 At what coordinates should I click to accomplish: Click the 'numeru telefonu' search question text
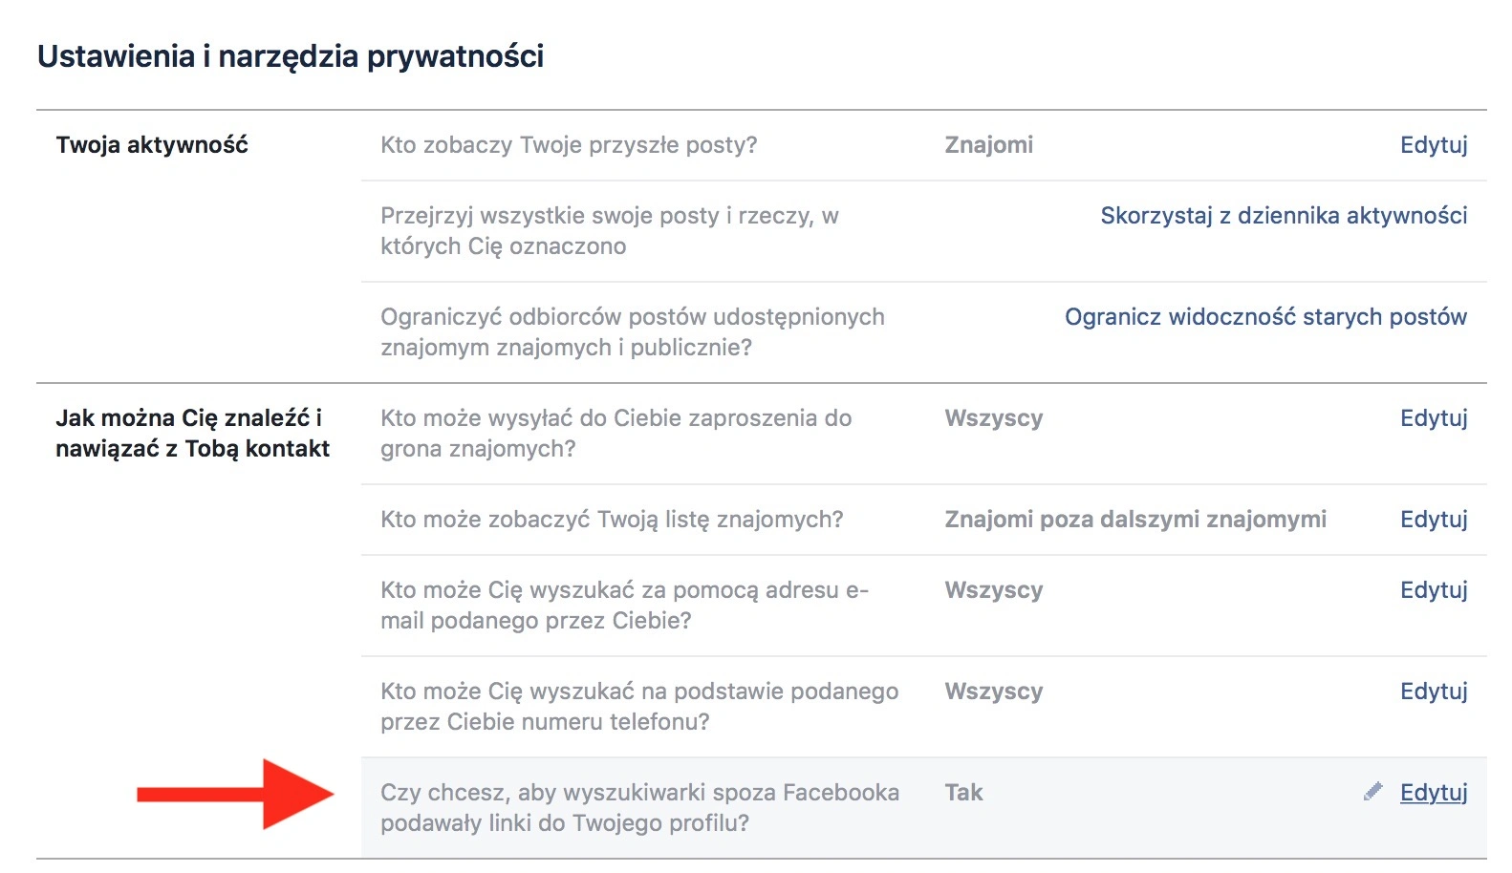click(x=639, y=707)
